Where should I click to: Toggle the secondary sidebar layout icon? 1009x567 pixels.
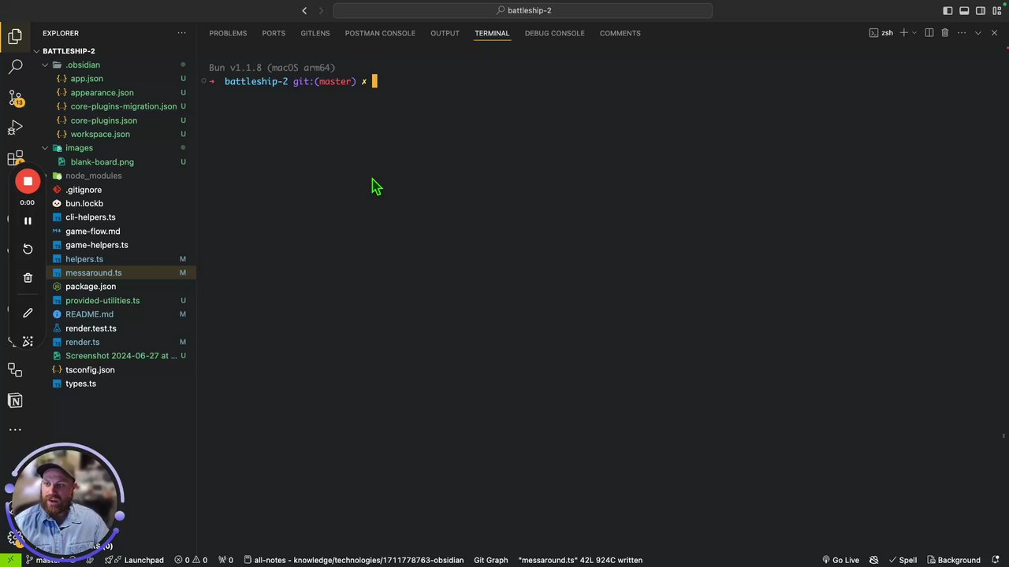[x=981, y=10]
